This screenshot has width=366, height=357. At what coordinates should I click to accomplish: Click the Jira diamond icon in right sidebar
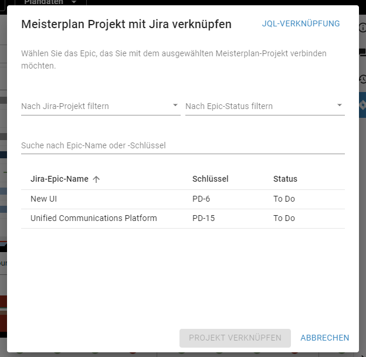click(362, 105)
